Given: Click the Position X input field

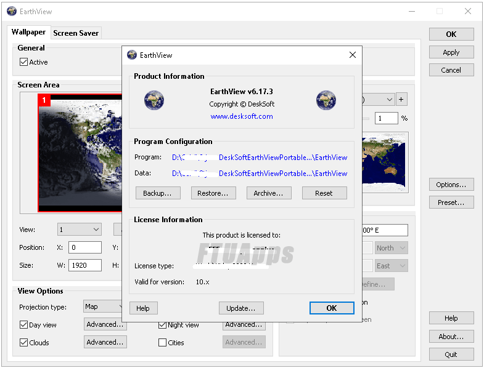Looking at the screenshot, I should [x=84, y=247].
